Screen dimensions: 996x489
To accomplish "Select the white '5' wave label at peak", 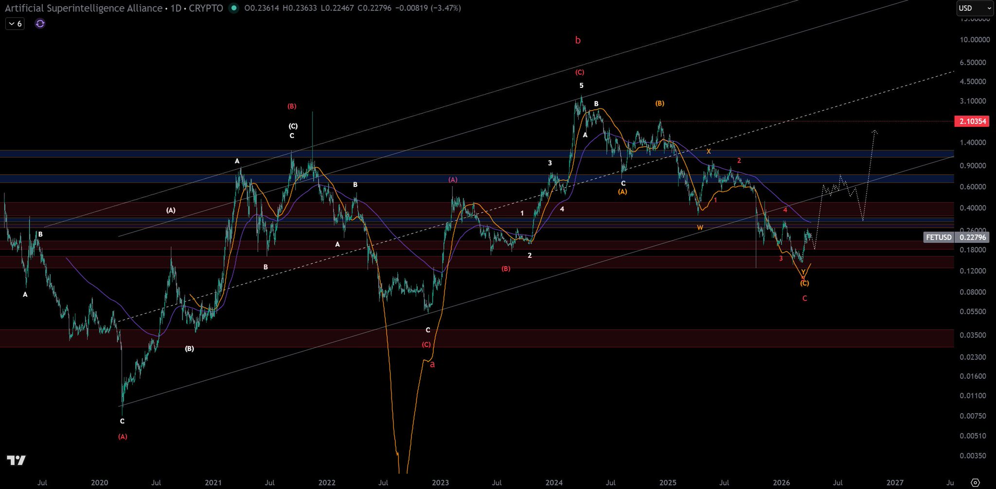I will click(x=581, y=86).
